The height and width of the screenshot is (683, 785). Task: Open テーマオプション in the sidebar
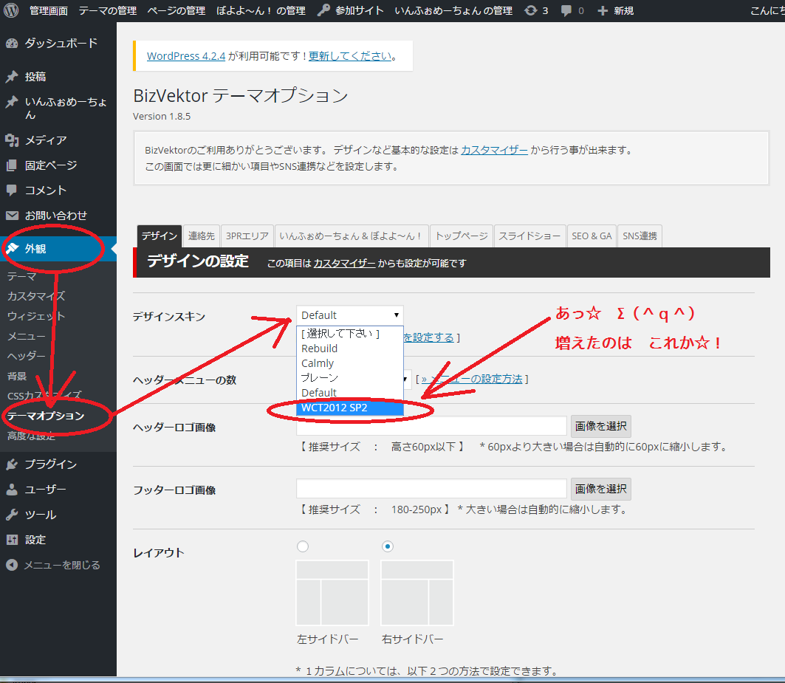(46, 416)
